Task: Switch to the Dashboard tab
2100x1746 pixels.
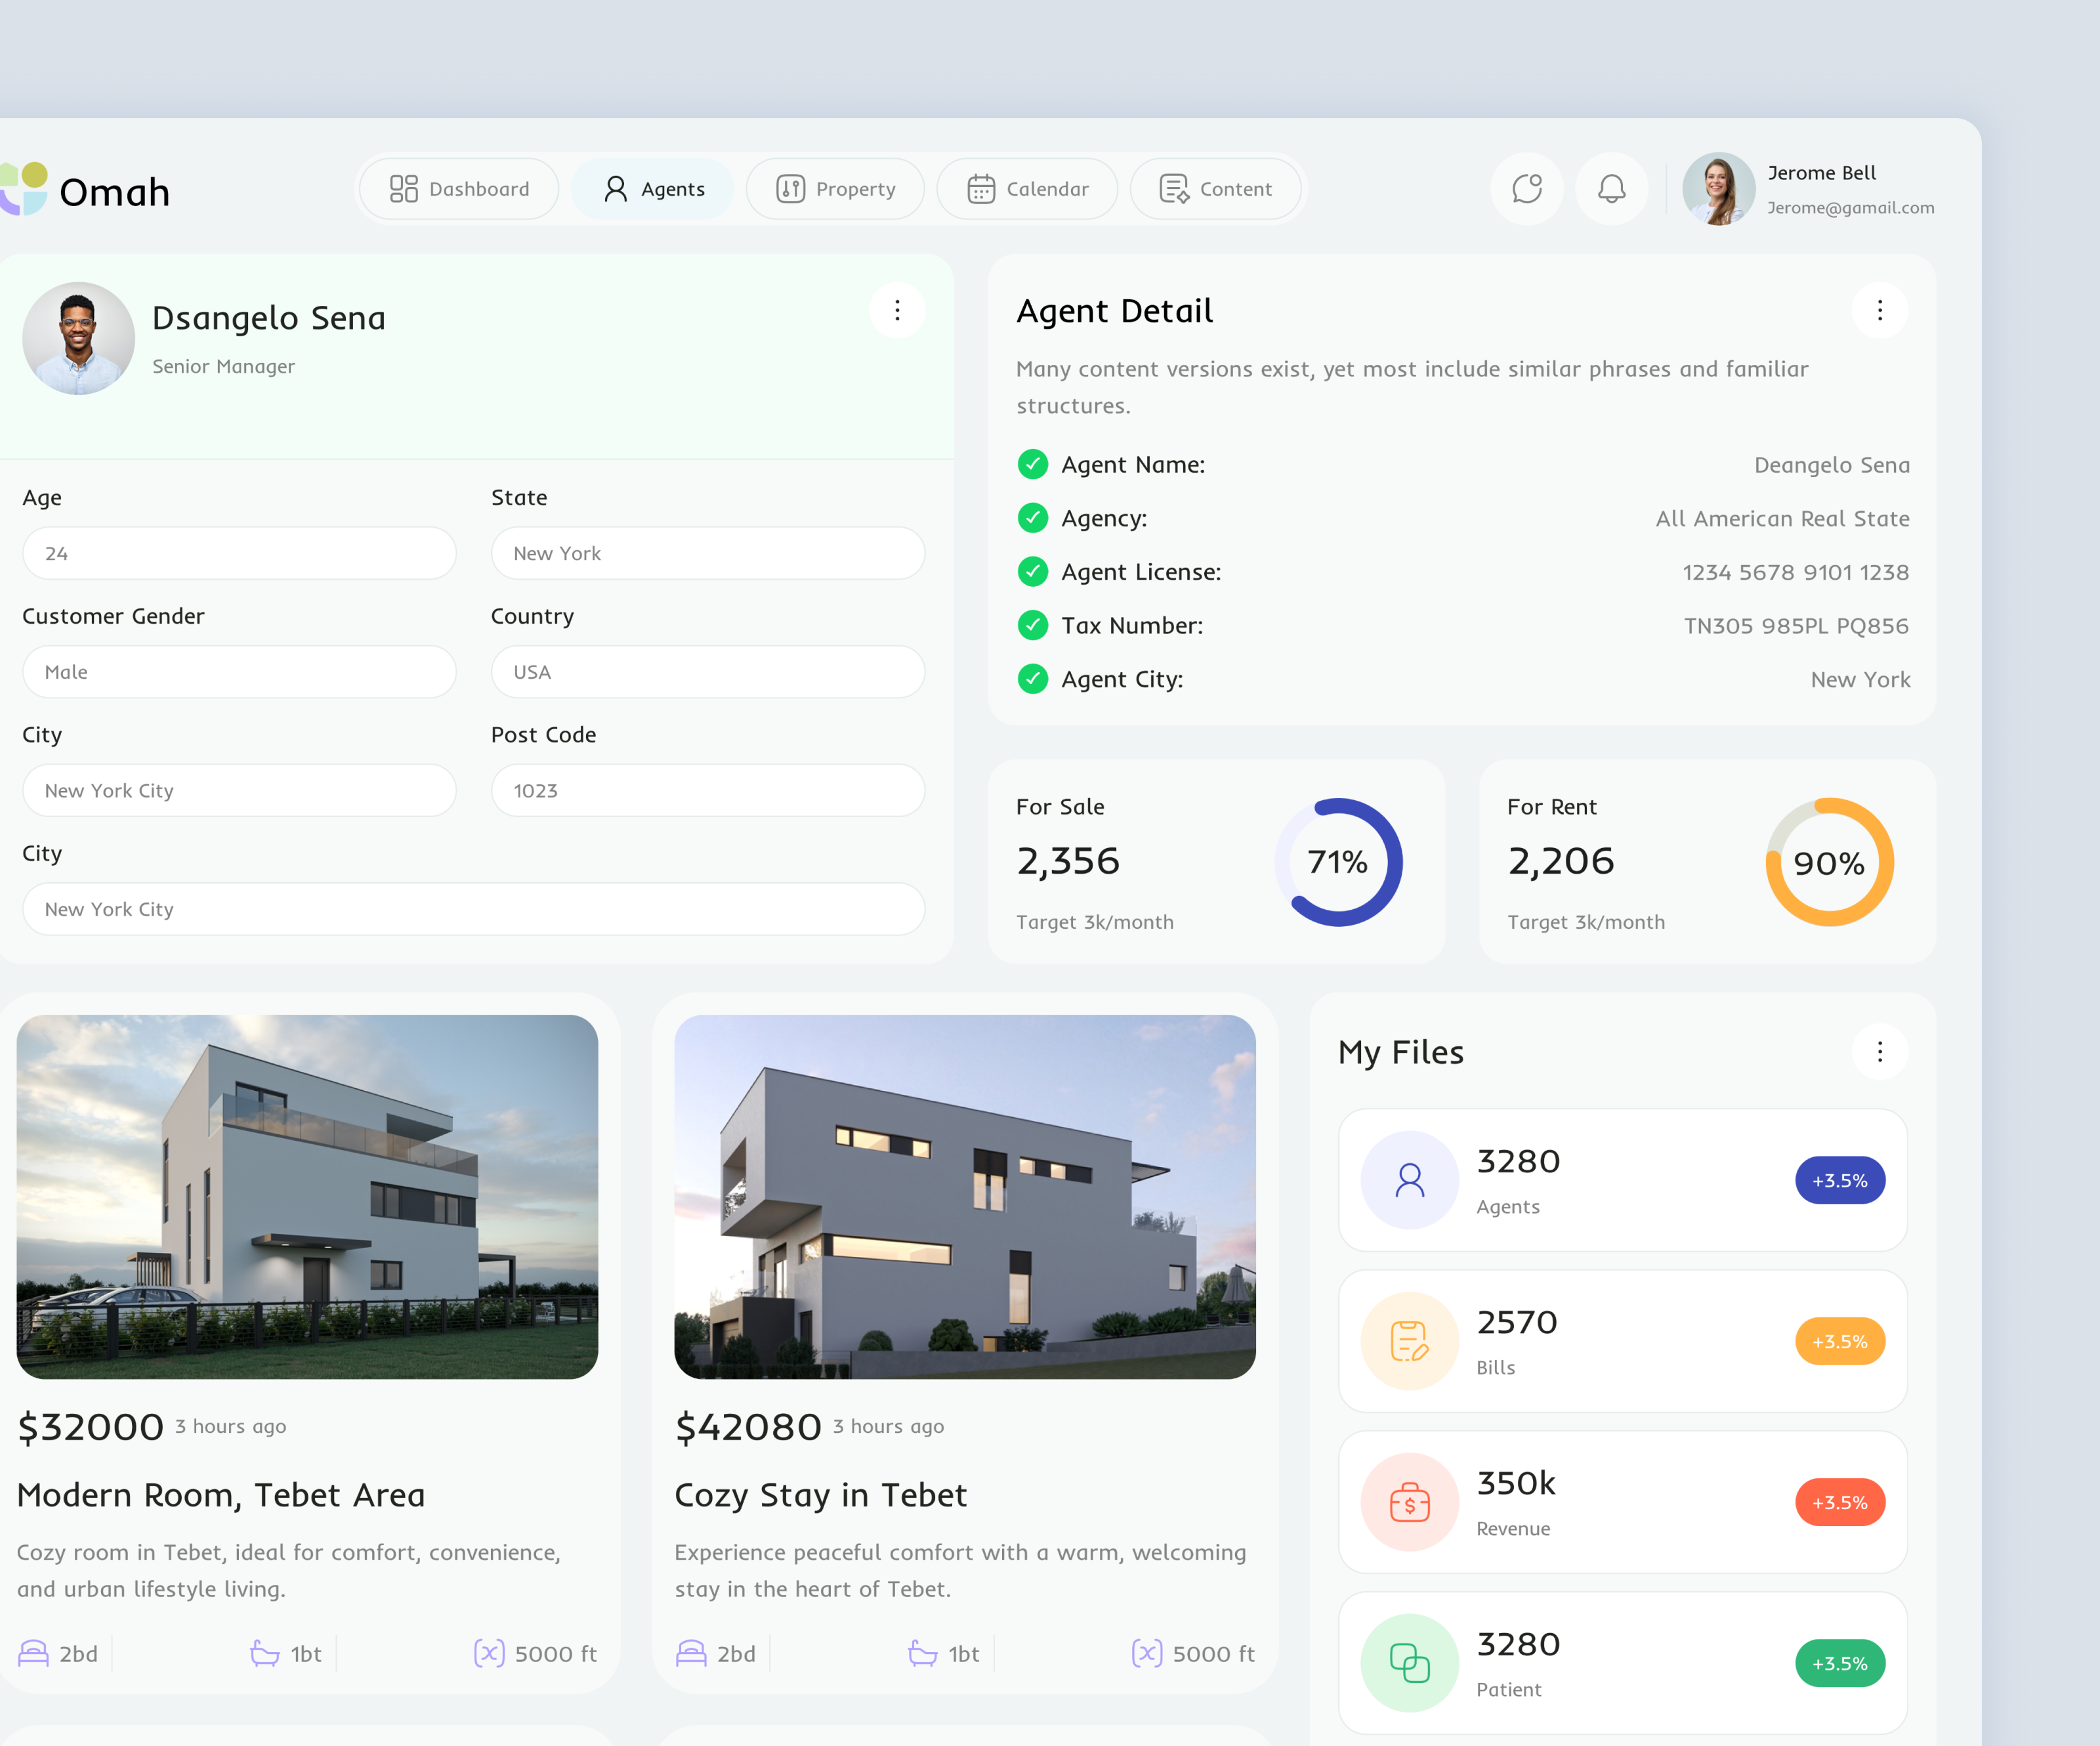Action: click(x=458, y=188)
